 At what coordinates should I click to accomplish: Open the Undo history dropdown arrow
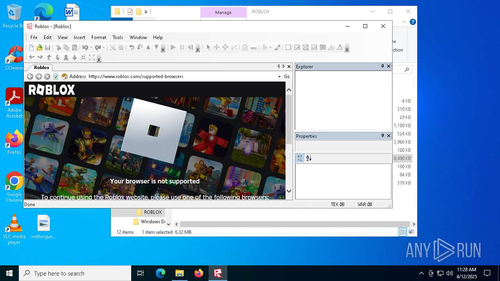click(91, 48)
